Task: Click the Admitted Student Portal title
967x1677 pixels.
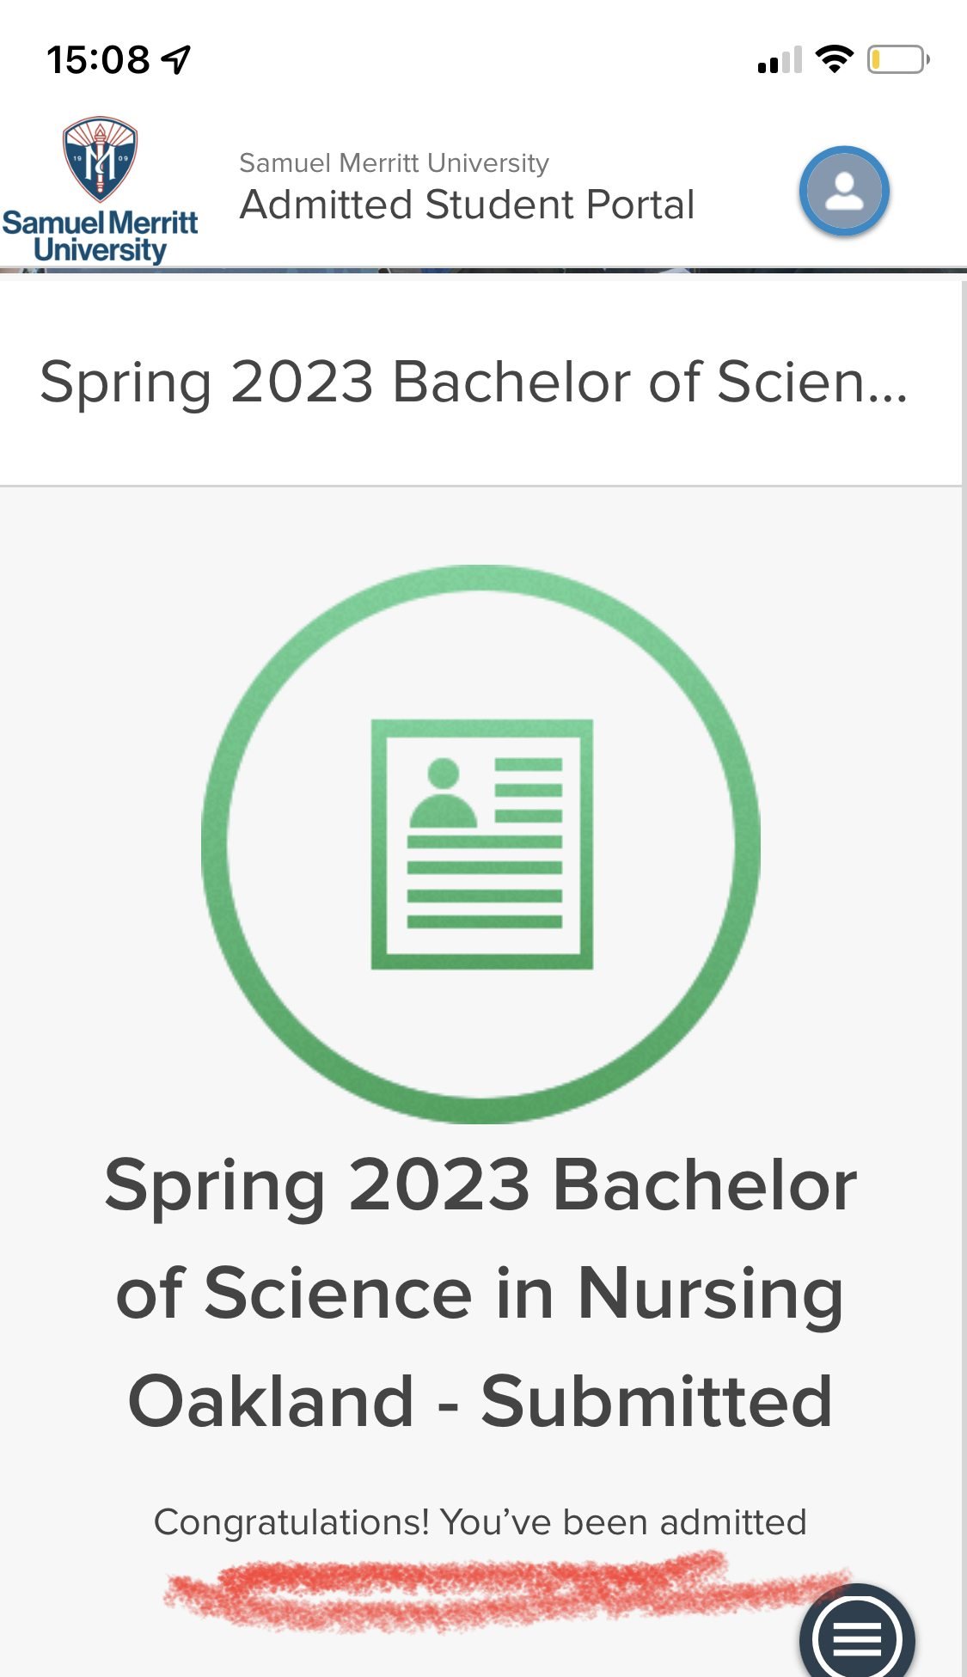Action: (x=467, y=205)
